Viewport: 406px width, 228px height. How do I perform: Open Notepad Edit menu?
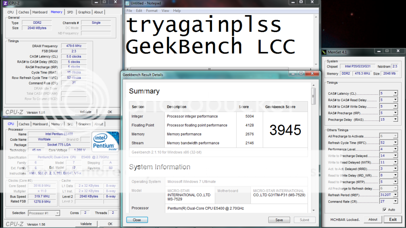point(139,11)
